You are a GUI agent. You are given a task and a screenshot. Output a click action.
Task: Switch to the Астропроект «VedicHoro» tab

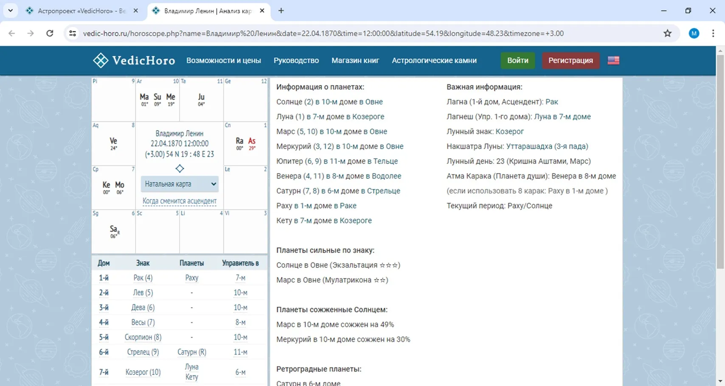pos(81,11)
